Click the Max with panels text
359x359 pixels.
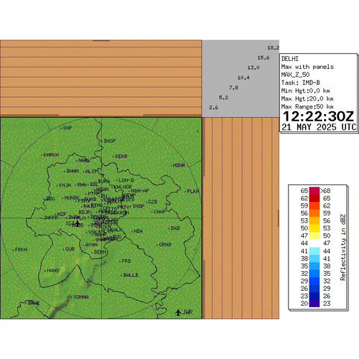(x=307, y=67)
